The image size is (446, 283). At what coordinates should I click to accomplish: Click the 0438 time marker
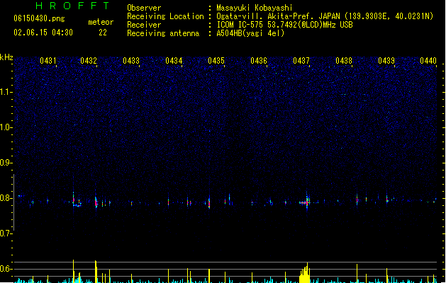click(x=344, y=61)
